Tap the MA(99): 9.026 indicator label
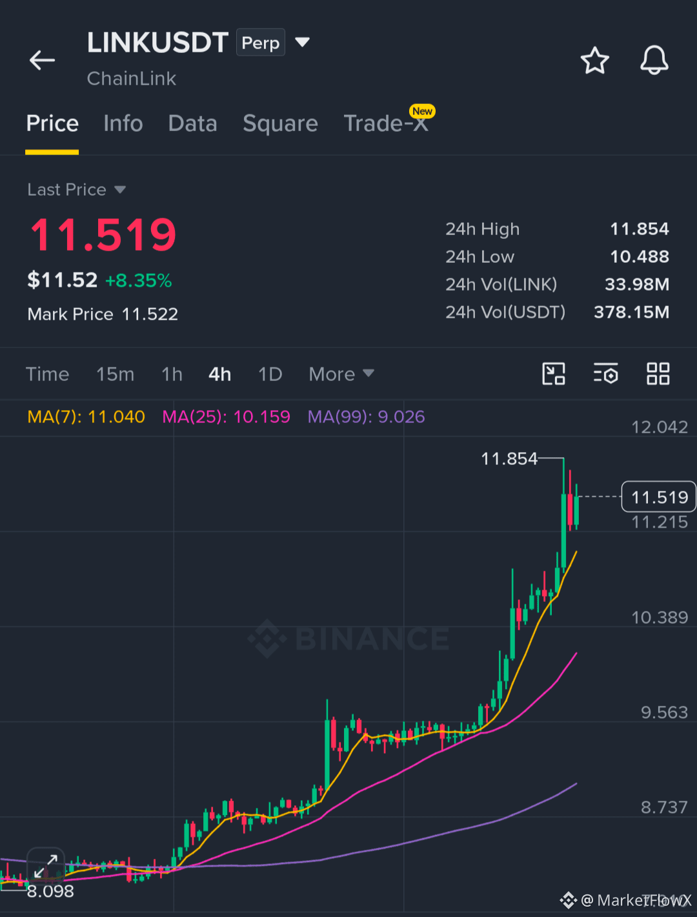Screen dimensions: 697x917 tap(366, 417)
